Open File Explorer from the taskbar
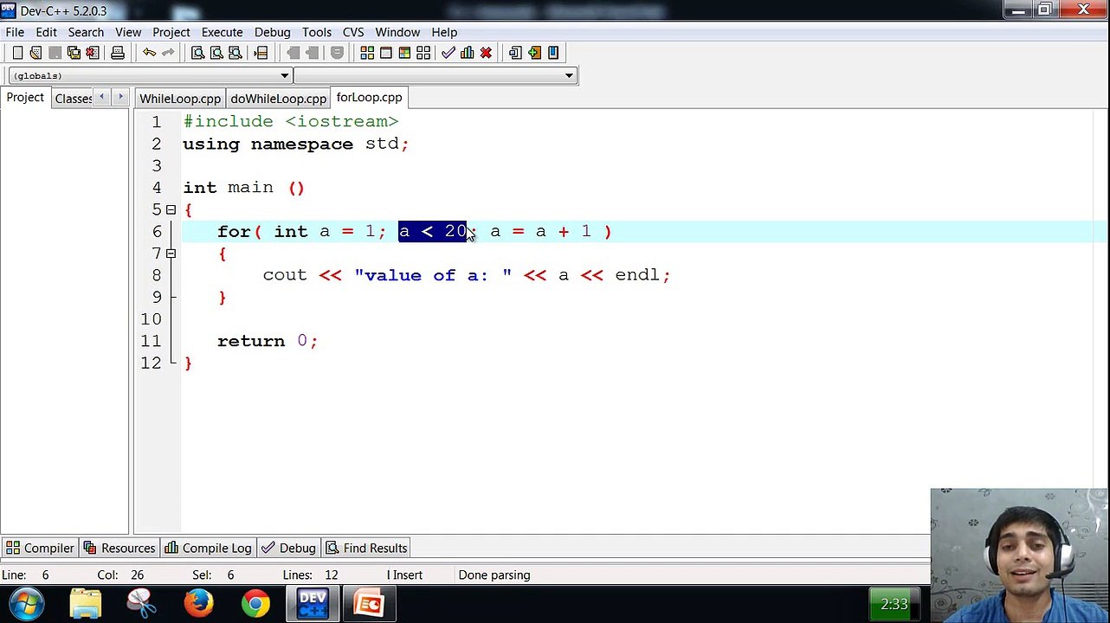 (86, 604)
